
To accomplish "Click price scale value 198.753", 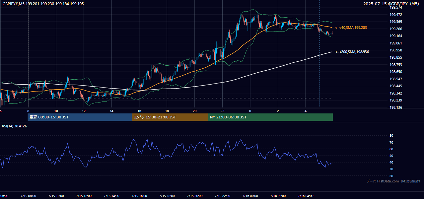I will coord(396,65).
